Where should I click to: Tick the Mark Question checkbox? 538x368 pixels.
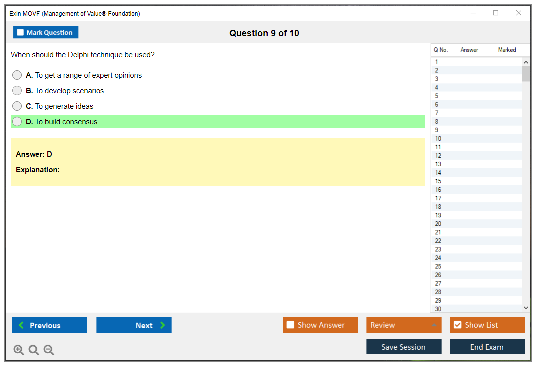(x=20, y=33)
